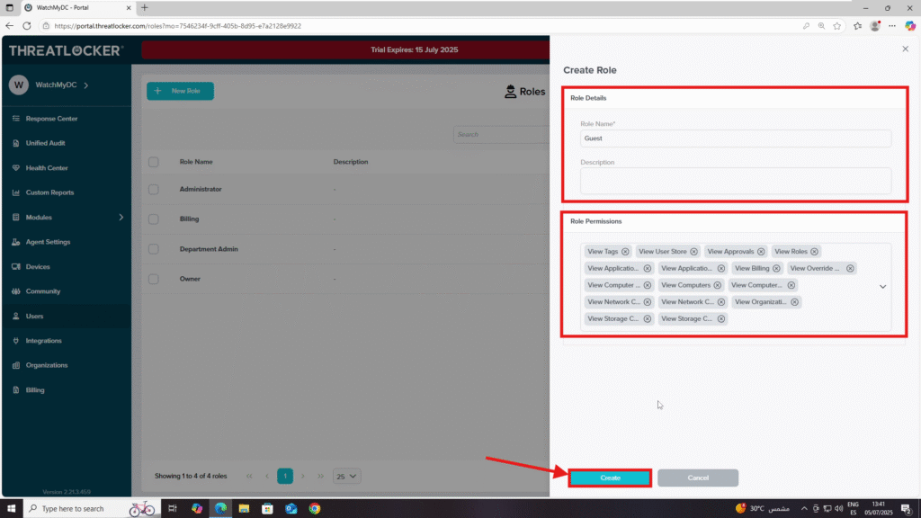Viewport: 921px width, 518px height.
Task: Remove the View Approvals permission chip
Action: pos(761,252)
